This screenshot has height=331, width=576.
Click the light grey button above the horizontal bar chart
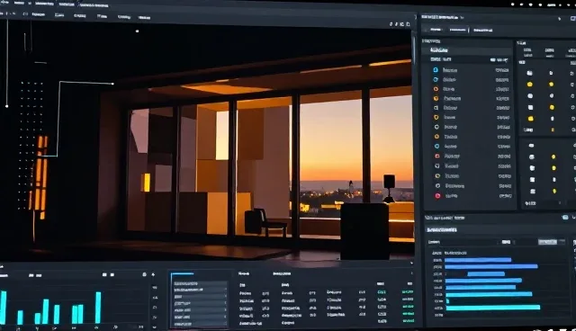coord(547,242)
